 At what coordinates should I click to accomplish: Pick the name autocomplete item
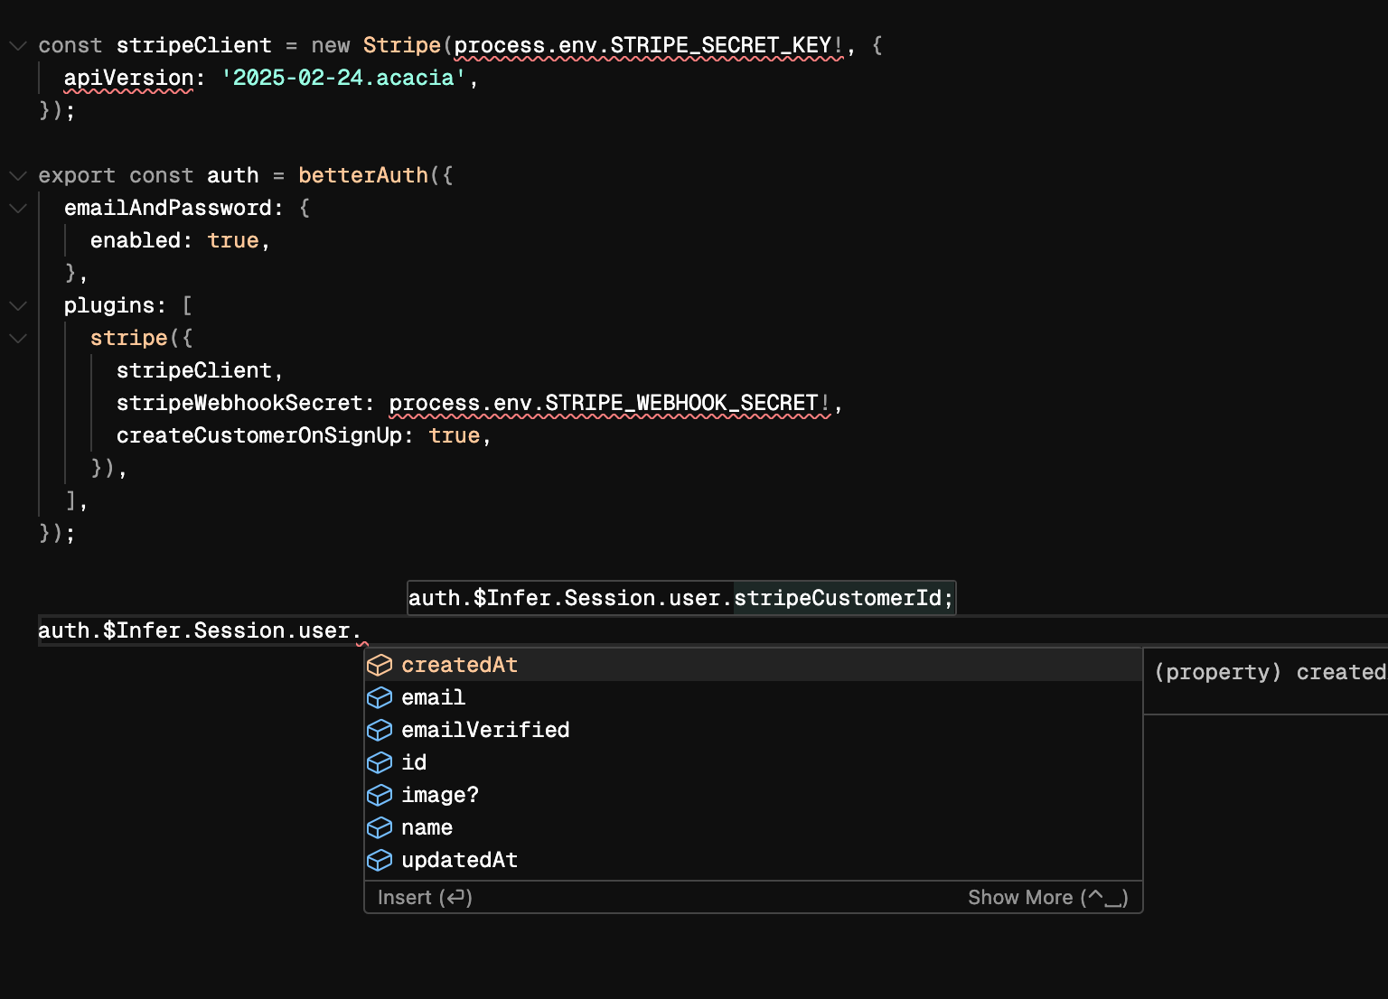[x=427, y=828]
